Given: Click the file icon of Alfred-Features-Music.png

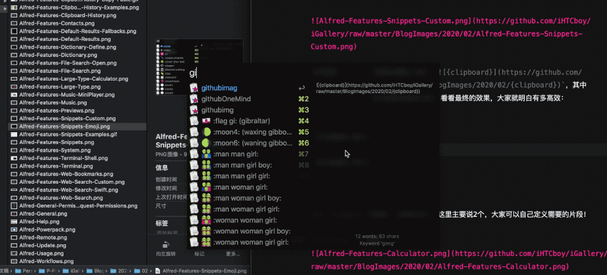Looking at the screenshot, I should (x=14, y=103).
